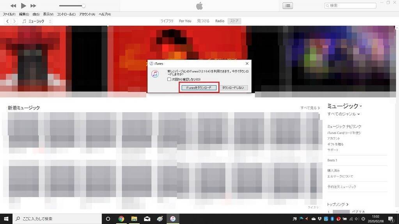Image resolution: width=399 pixels, height=224 pixels.
Task: Open the アカウント(A) menu
Action: 87,14
